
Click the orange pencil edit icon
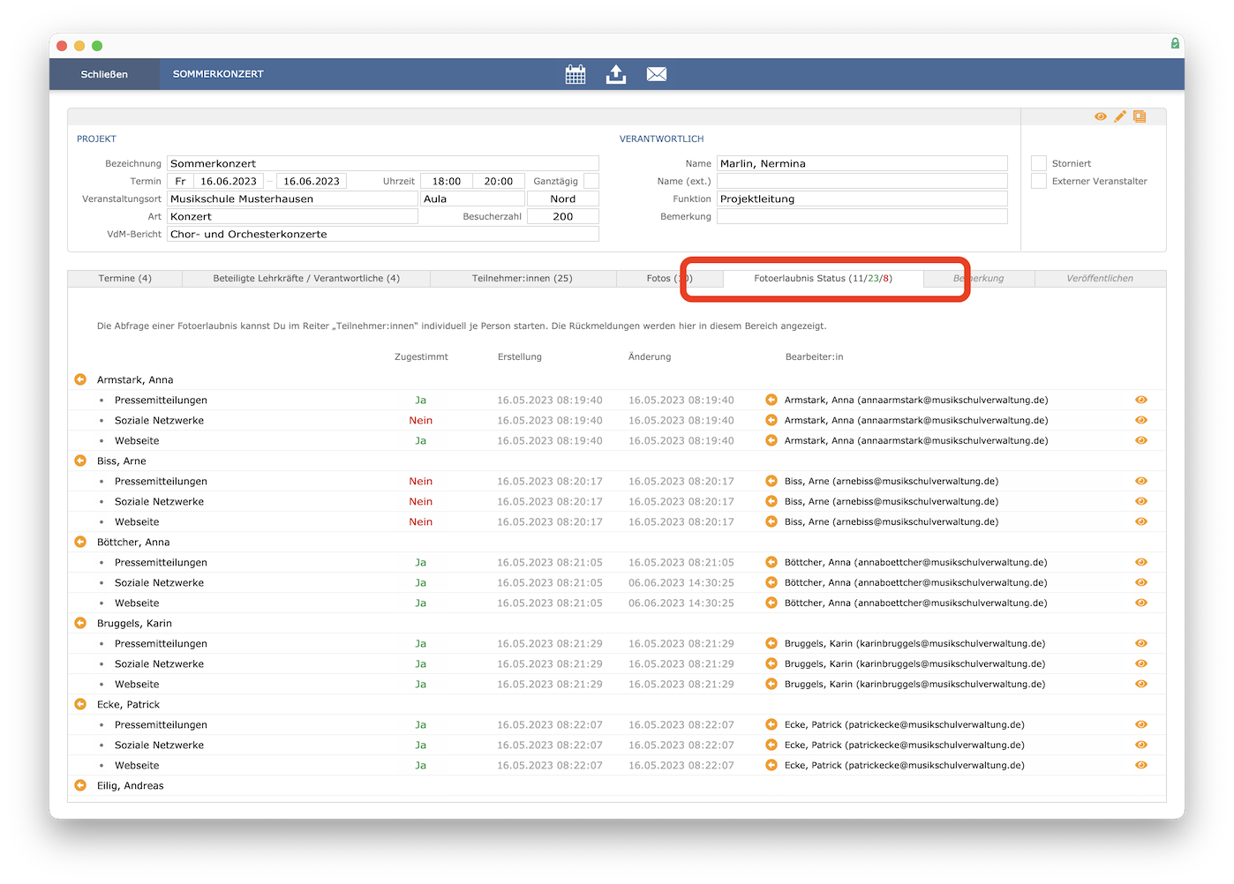[1120, 116]
